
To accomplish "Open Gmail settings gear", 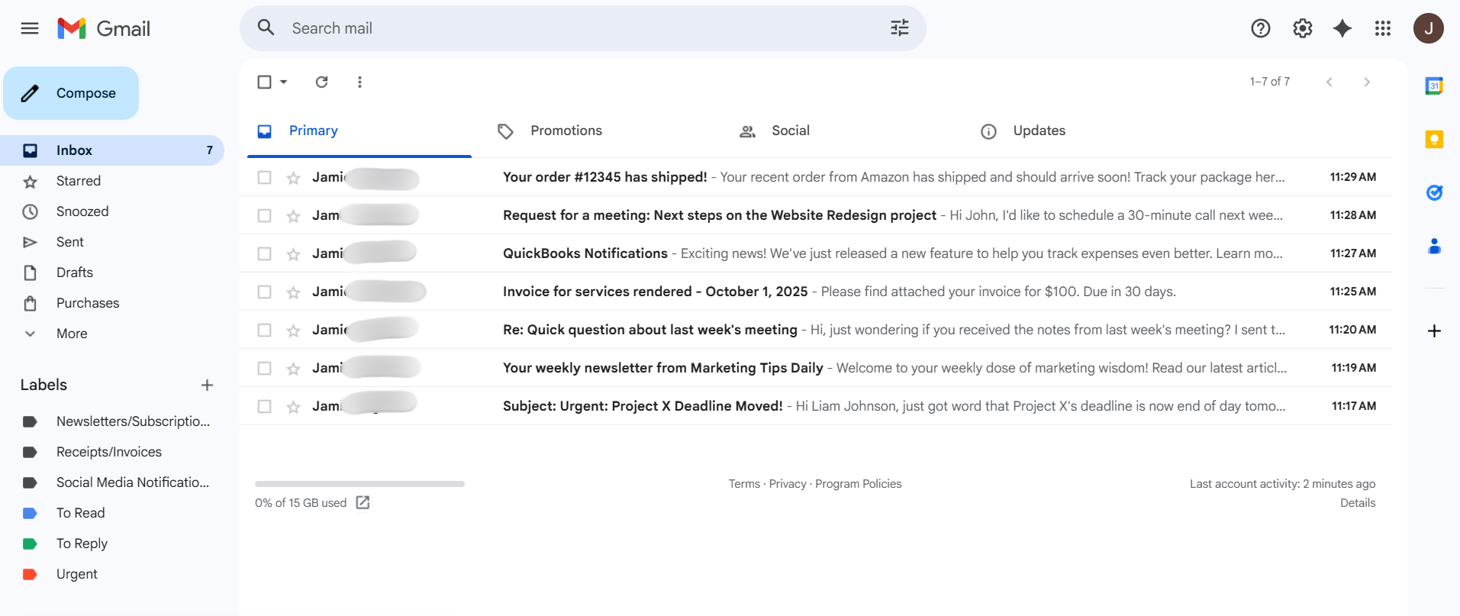I will 1302,28.
